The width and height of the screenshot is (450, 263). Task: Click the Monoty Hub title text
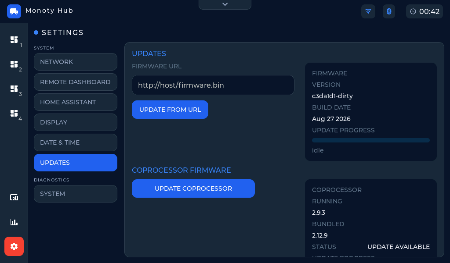click(x=49, y=11)
